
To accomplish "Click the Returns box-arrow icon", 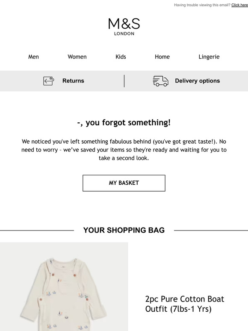I will point(49,81).
